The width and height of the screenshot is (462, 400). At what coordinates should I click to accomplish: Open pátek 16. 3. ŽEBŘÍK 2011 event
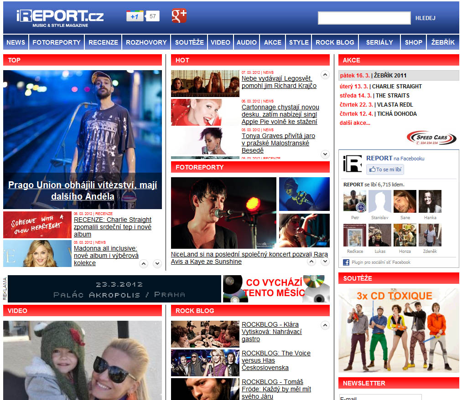pyautogui.click(x=399, y=75)
